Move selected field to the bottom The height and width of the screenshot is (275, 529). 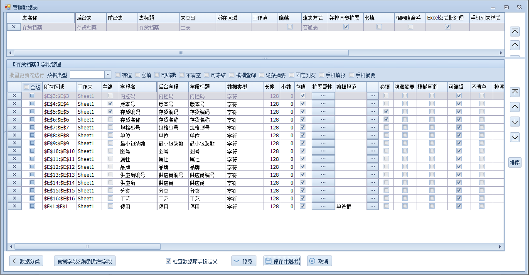coord(515,137)
